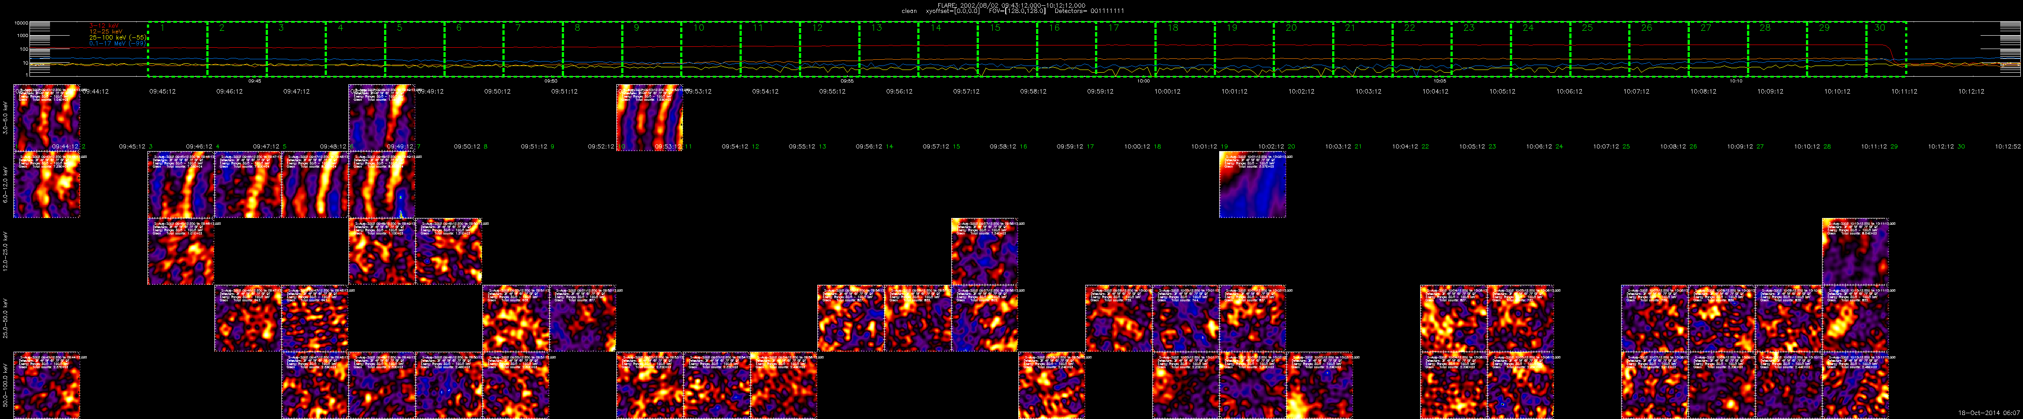This screenshot has width=2023, height=419.
Task: Click the '09:45' tick label under light curve
Action: [x=255, y=81]
